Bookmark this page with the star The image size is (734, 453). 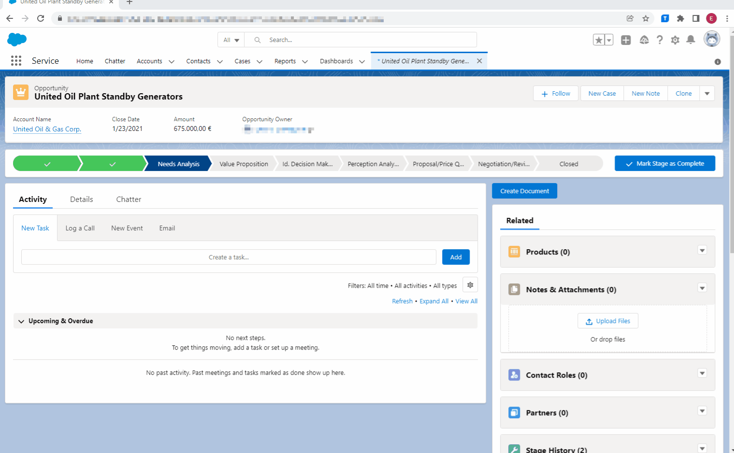(646, 18)
